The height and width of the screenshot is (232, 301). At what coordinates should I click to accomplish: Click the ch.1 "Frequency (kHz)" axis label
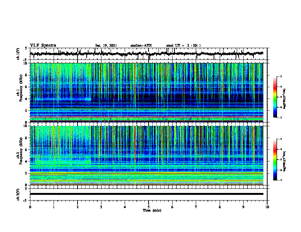pos(21,88)
